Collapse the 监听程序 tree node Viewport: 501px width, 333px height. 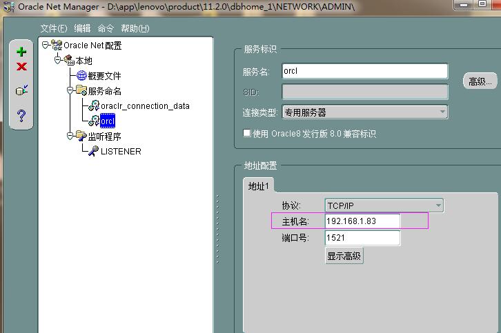pos(70,136)
